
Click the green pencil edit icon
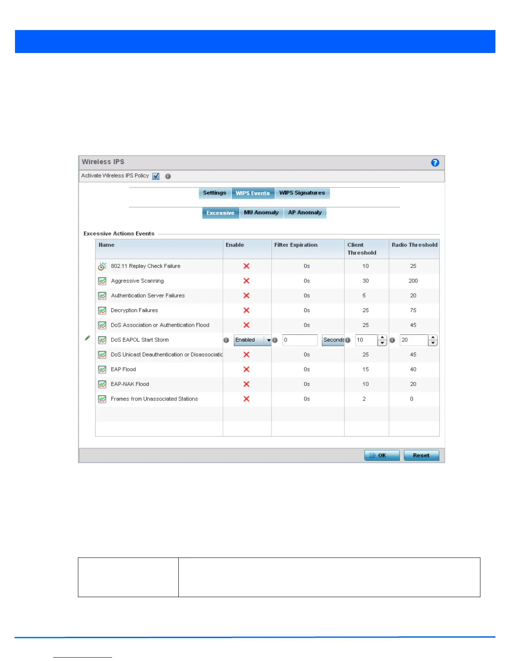pyautogui.click(x=87, y=338)
